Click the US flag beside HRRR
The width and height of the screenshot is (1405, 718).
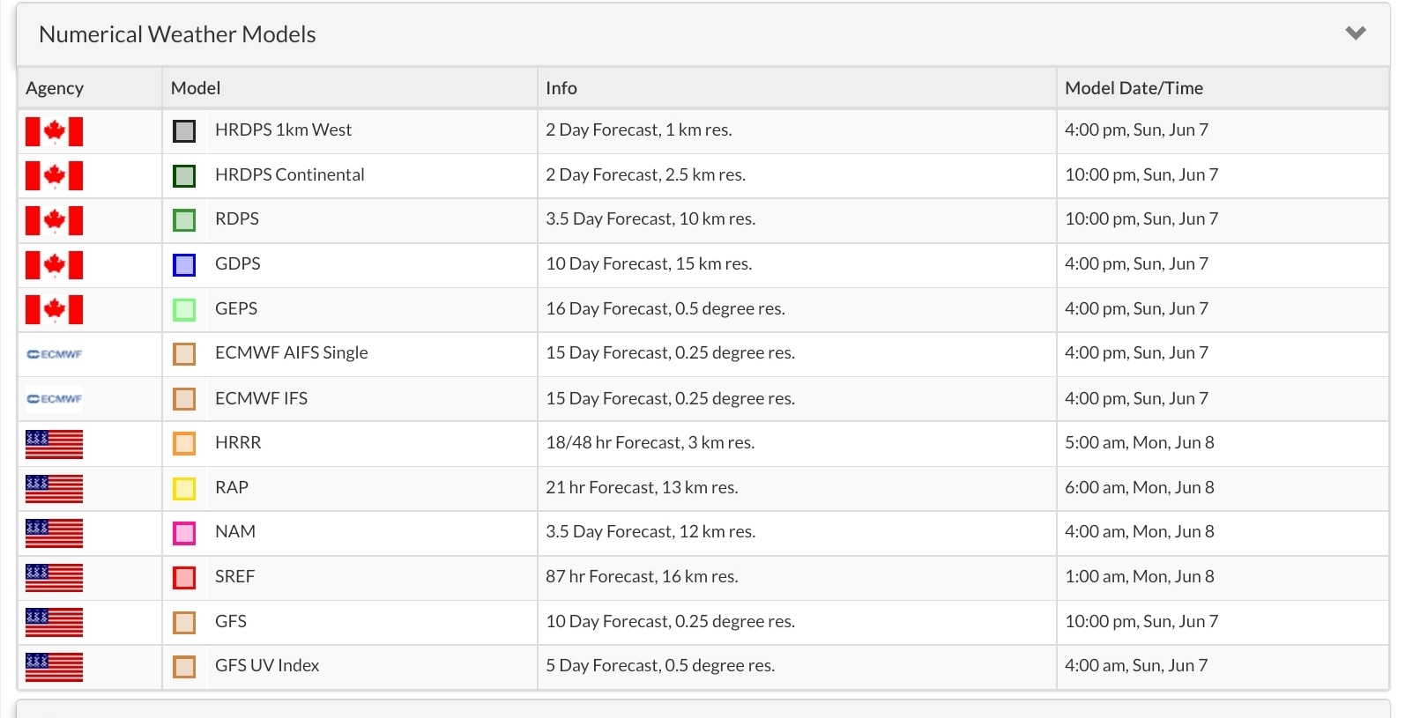54,444
